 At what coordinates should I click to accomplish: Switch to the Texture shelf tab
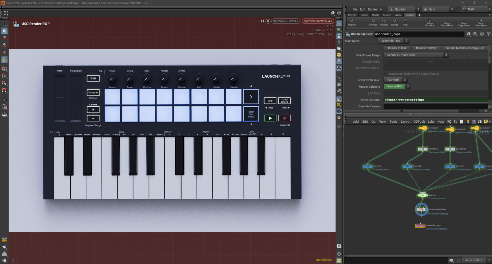[x=387, y=15]
